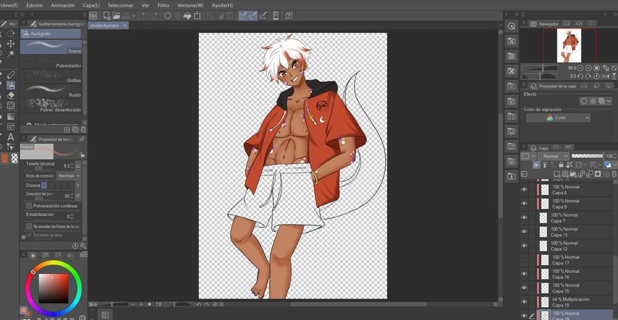Image resolution: width=618 pixels, height=320 pixels.
Task: Create a new canvas with New icon
Action: coord(106,16)
